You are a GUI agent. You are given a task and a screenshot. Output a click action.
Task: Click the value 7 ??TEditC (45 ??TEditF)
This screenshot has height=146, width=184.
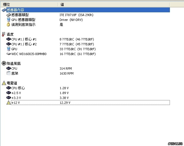(77, 44)
